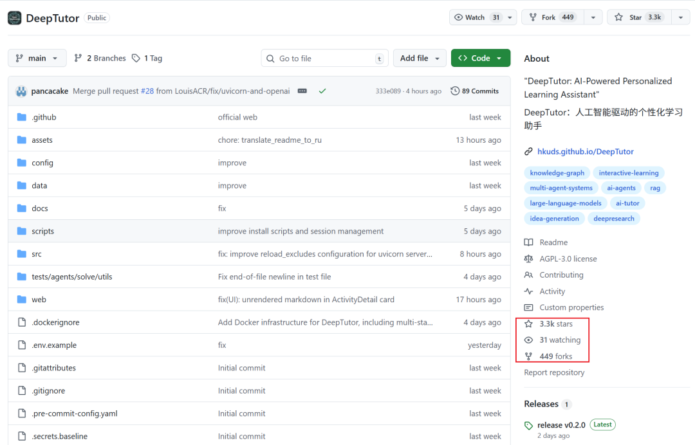Click the tag icon beside release v0.2.0
Viewport: 695px width, 445px height.
click(x=528, y=426)
